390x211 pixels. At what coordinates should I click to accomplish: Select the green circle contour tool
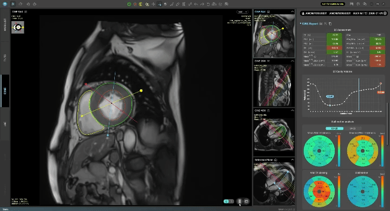coord(129,4)
